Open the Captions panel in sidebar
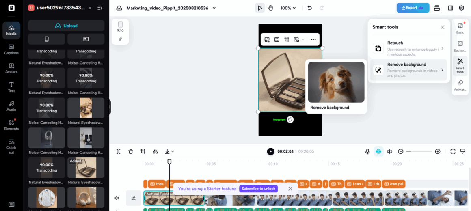This screenshot has height=211, width=471. [11, 49]
